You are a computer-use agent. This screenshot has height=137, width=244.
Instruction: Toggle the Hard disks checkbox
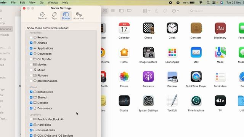[31, 125]
